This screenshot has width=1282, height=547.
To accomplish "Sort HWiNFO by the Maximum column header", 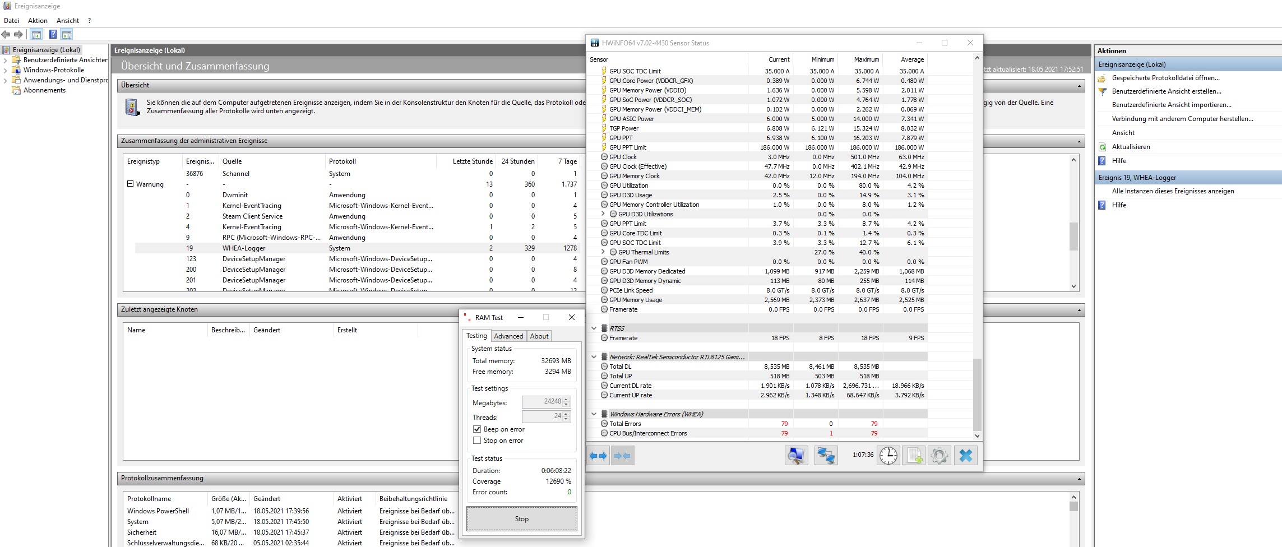I will 866,59.
